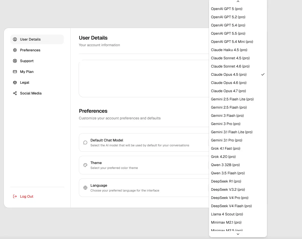Pick OpenAI GPT 5.4 (pro)
This screenshot has height=239, width=302.
click(238, 25)
